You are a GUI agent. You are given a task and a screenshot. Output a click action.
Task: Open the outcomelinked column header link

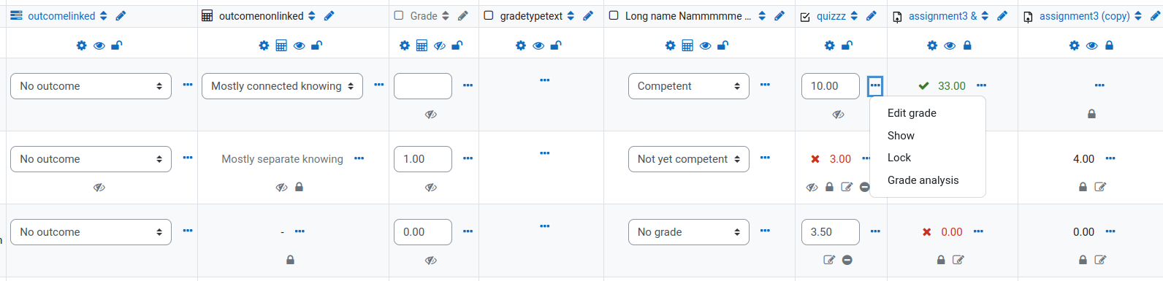[x=61, y=16]
